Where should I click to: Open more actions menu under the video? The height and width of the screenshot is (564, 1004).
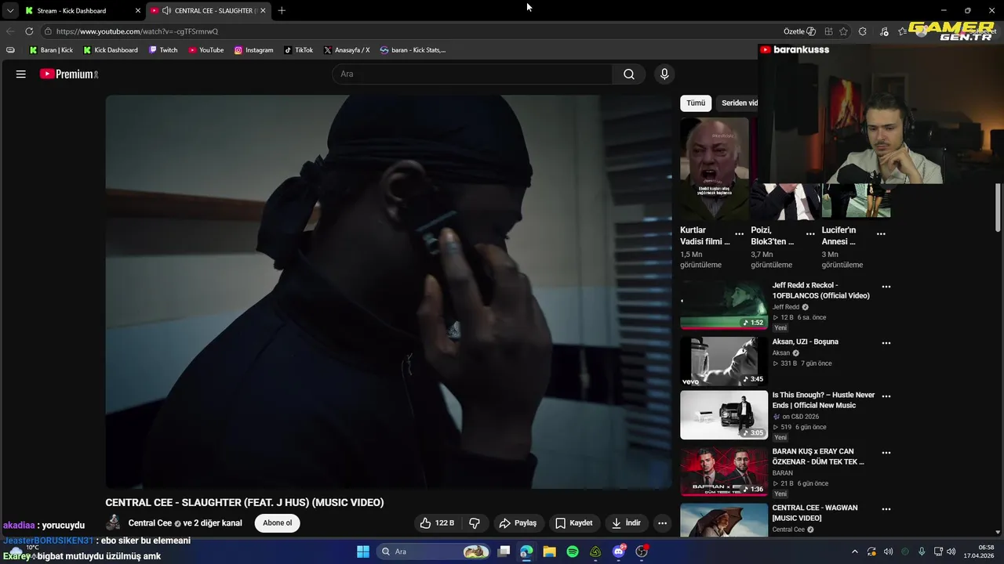pyautogui.click(x=662, y=523)
